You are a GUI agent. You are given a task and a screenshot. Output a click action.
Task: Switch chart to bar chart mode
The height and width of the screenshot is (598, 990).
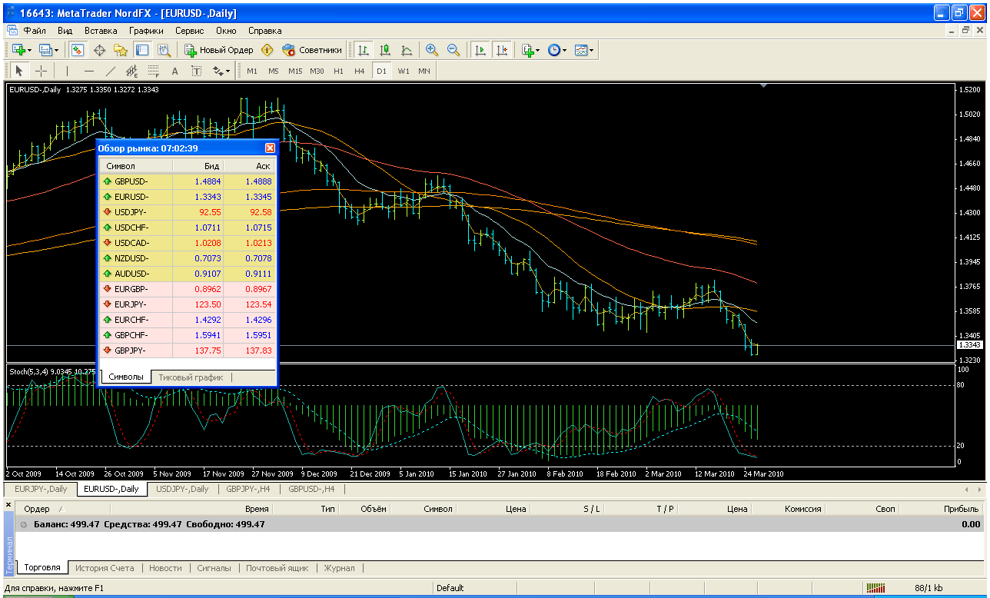point(364,50)
